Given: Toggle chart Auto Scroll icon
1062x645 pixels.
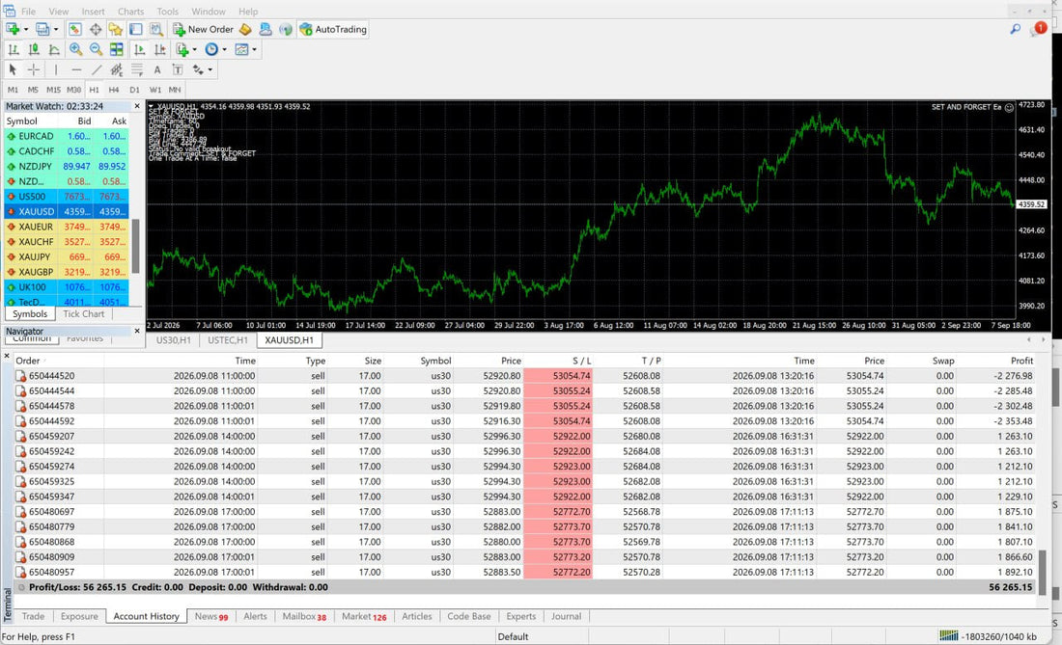Looking at the screenshot, I should [140, 49].
